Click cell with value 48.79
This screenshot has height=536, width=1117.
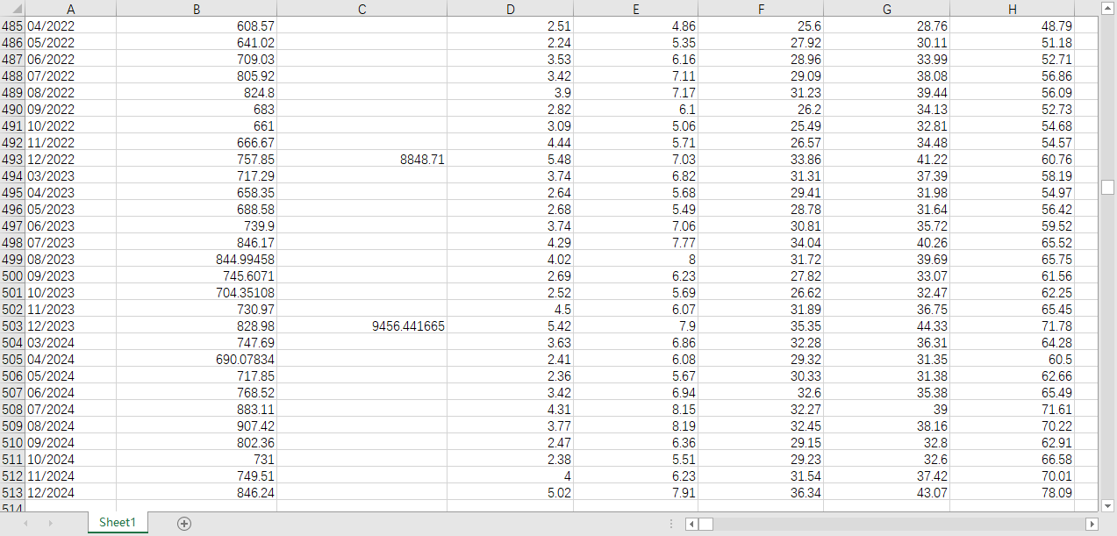tap(1012, 26)
